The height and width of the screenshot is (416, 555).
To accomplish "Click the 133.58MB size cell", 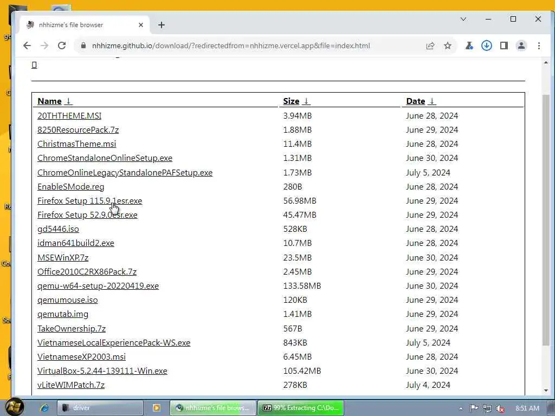I will (302, 286).
